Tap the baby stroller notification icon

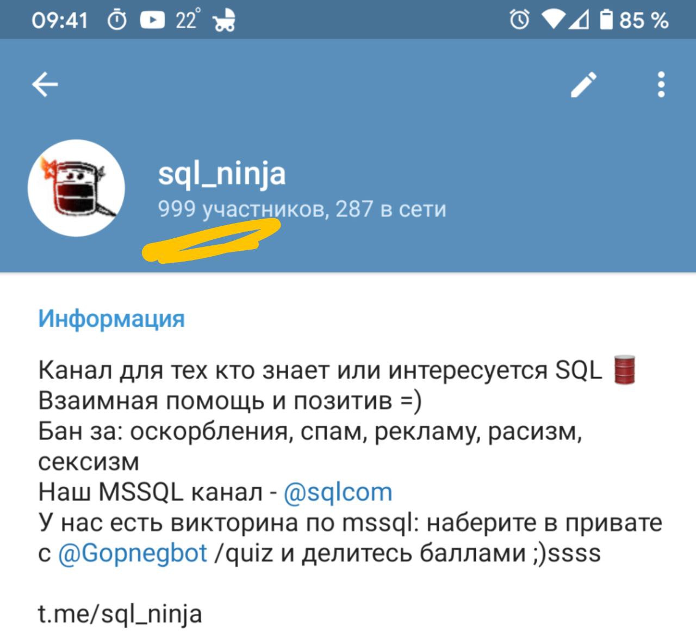click(224, 21)
